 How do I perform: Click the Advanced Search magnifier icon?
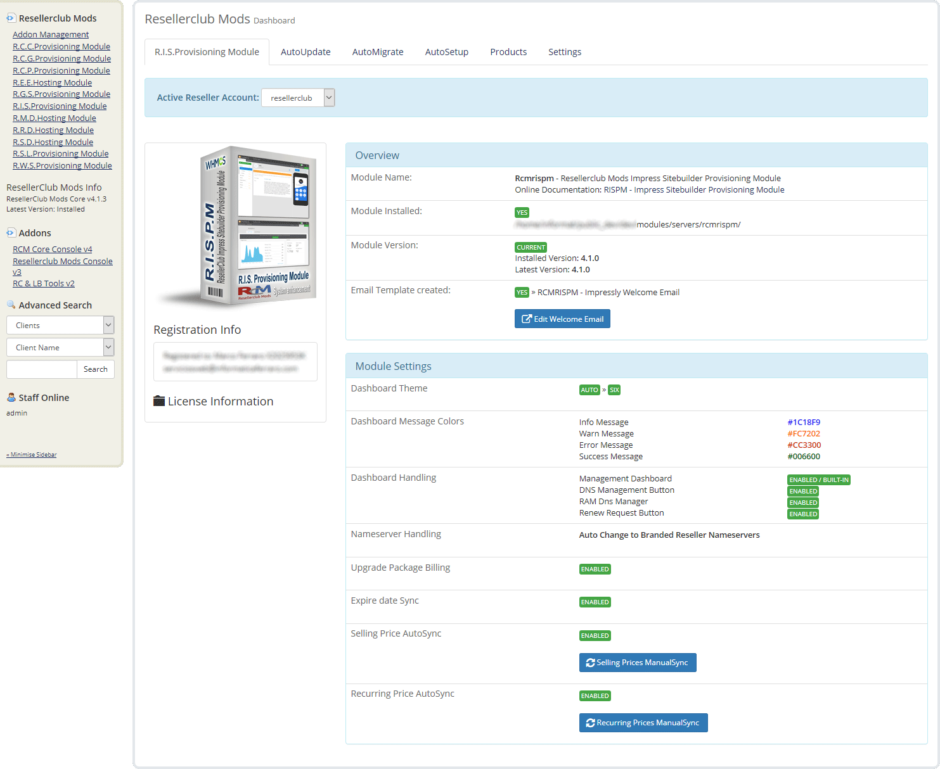pyautogui.click(x=11, y=305)
